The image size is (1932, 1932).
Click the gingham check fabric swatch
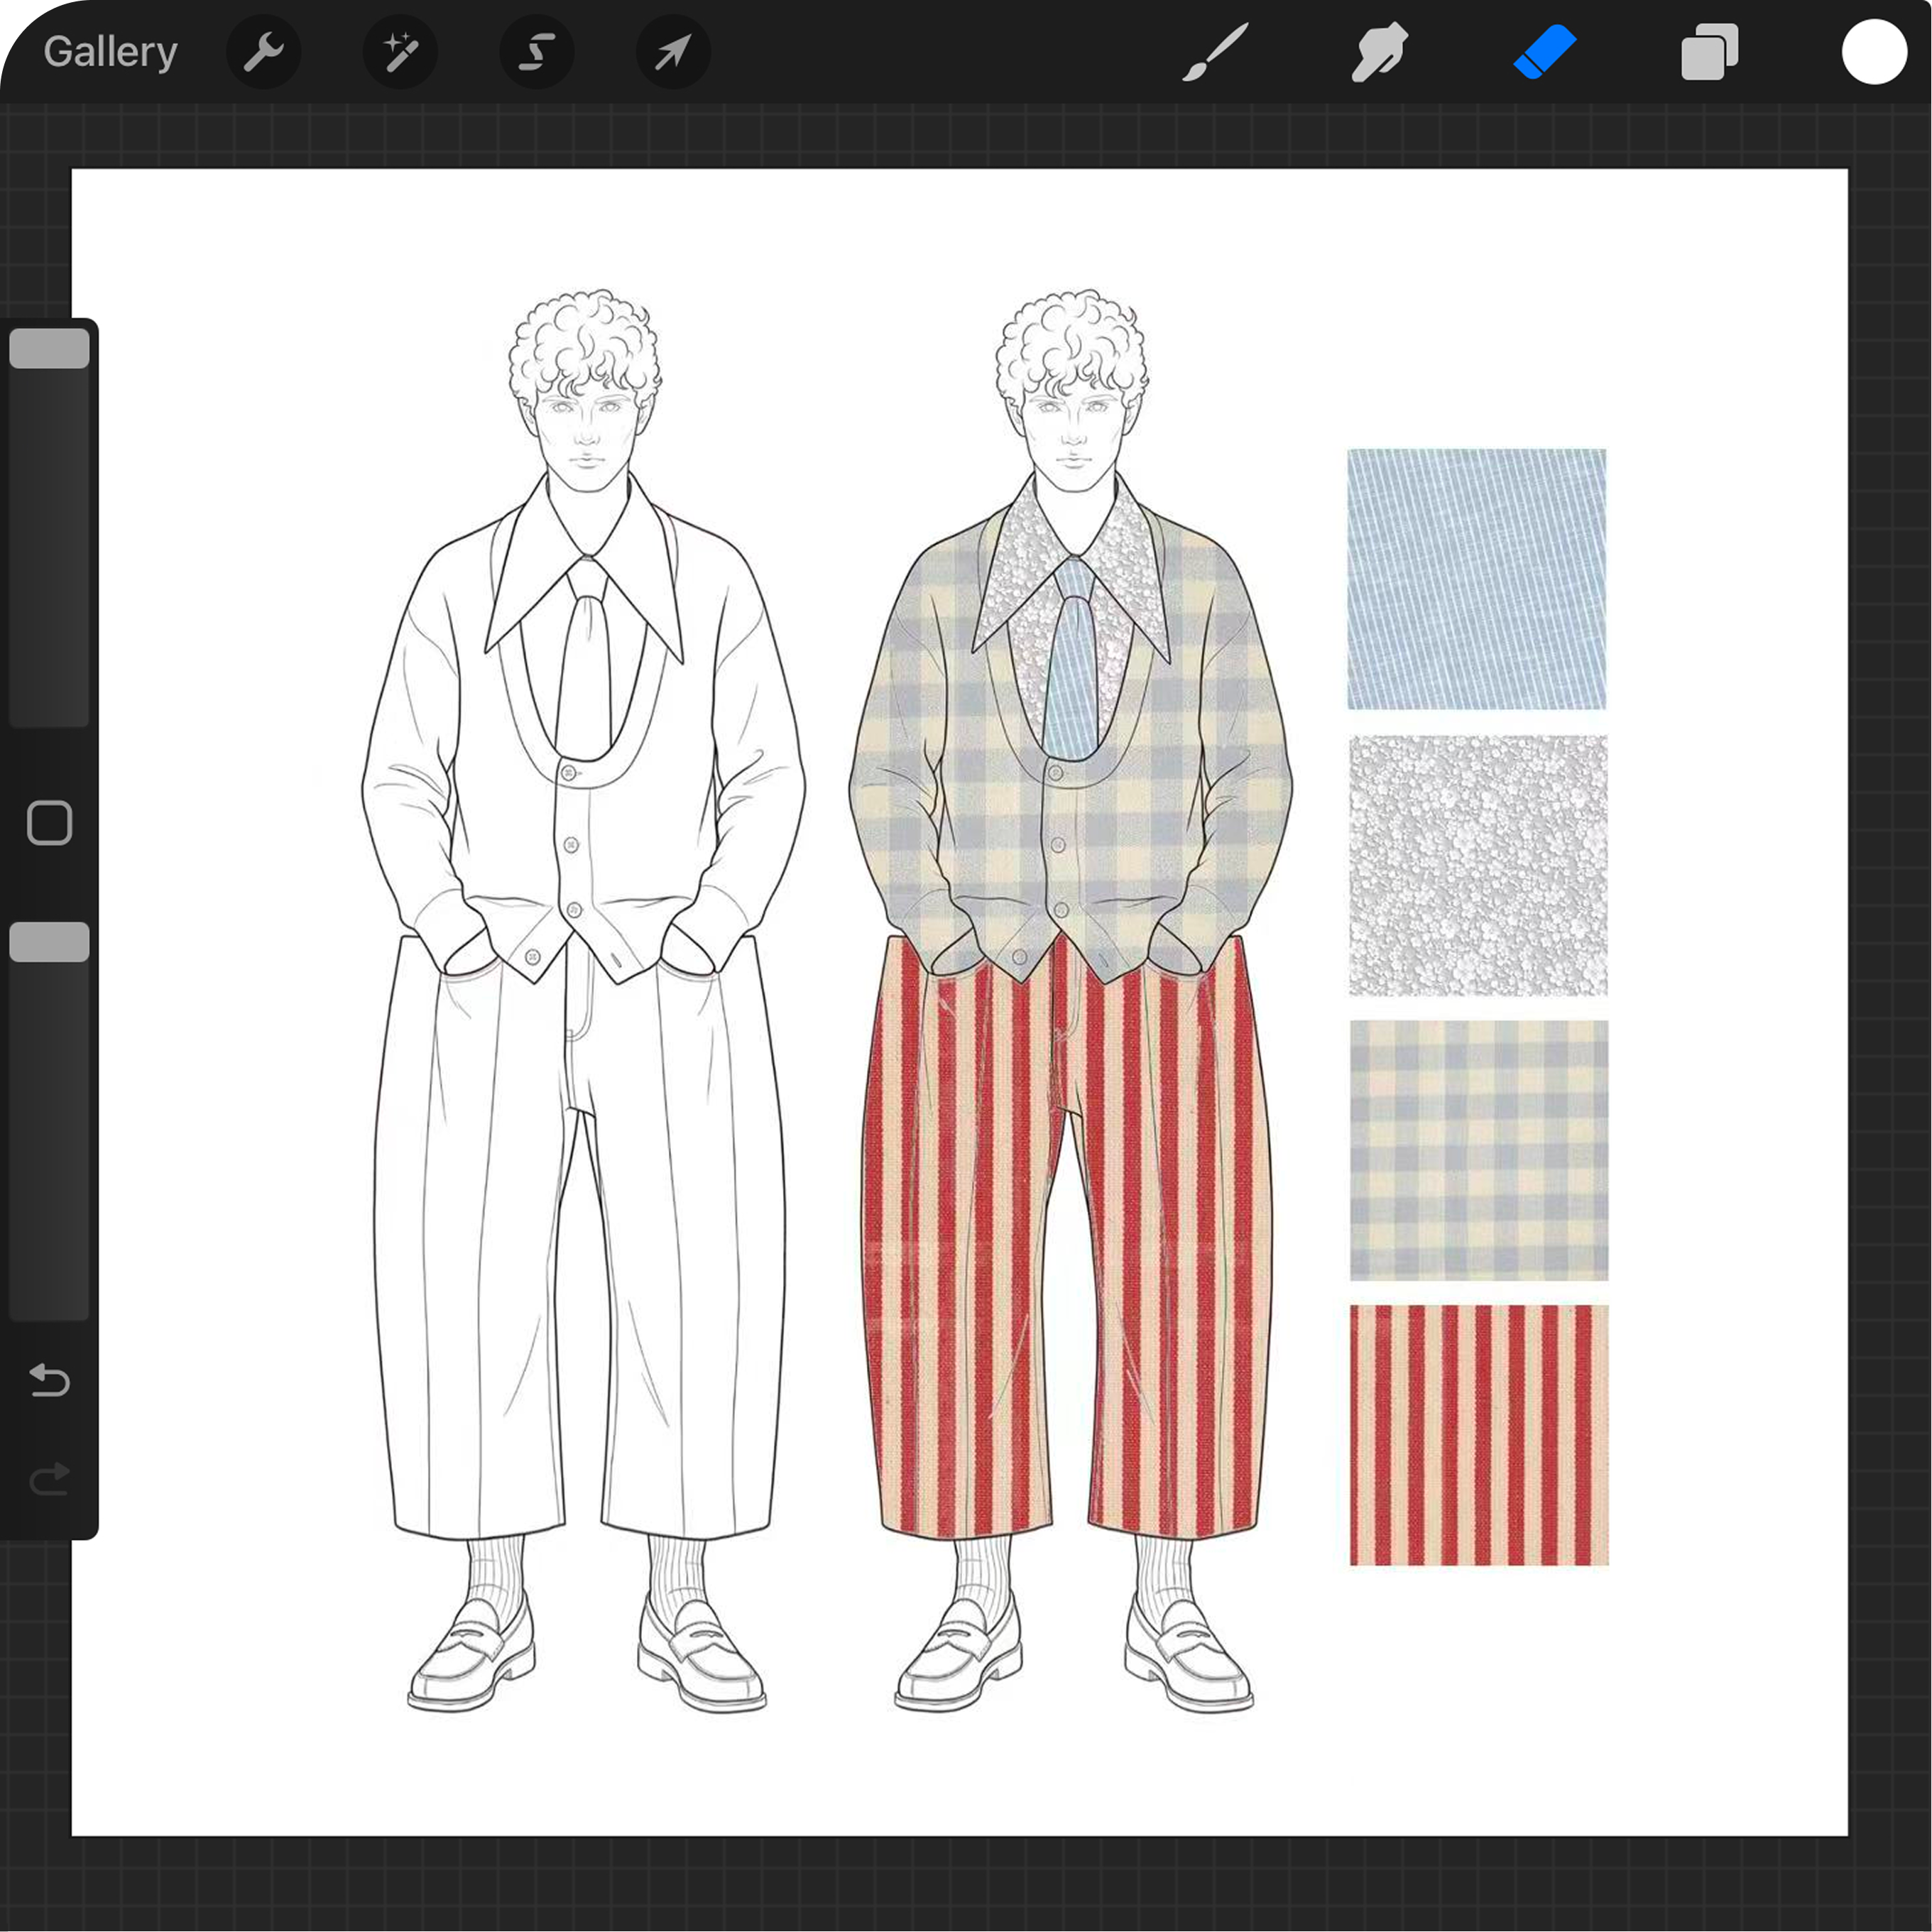click(1478, 1150)
